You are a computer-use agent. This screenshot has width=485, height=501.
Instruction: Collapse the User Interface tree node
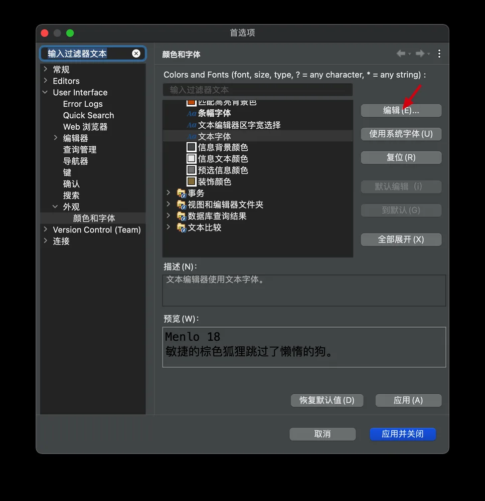coord(45,92)
